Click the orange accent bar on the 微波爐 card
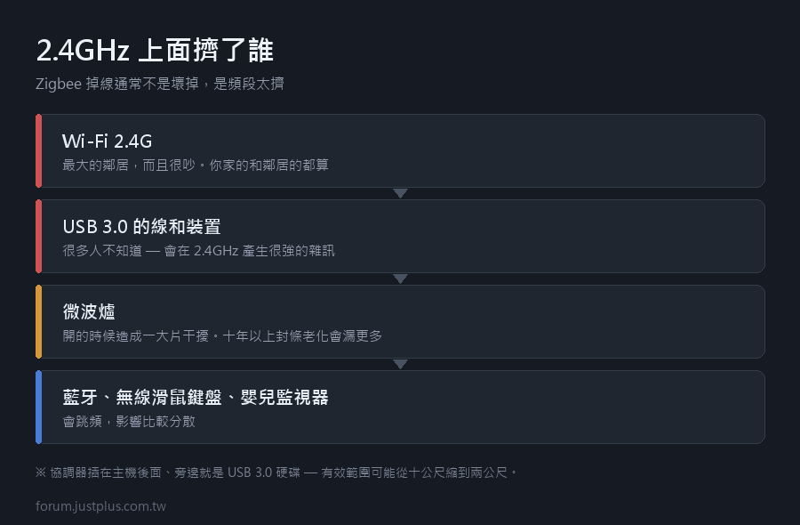This screenshot has height=525, width=800. tap(39, 322)
